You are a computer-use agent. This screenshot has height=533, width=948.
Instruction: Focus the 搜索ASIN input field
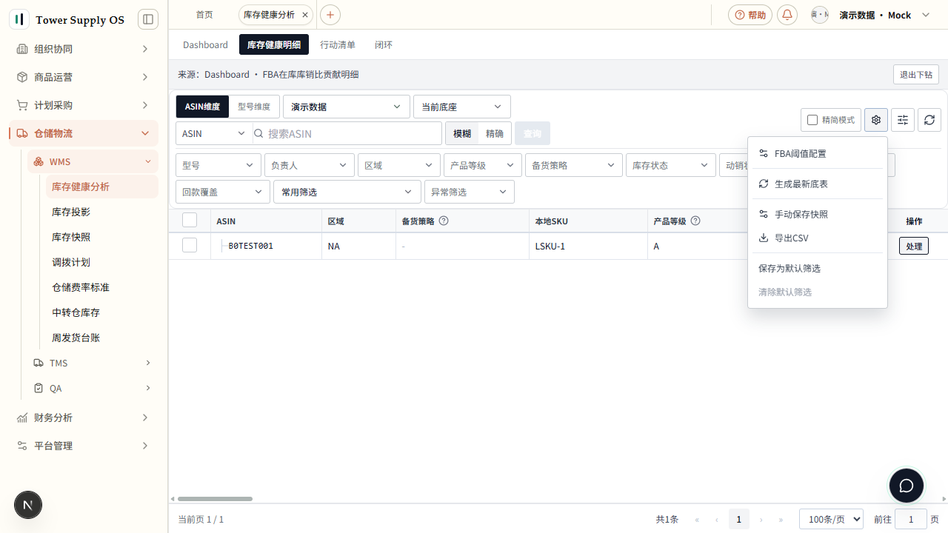pyautogui.click(x=347, y=133)
